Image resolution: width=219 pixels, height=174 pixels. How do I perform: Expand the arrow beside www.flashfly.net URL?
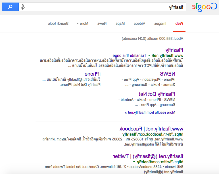(149, 55)
